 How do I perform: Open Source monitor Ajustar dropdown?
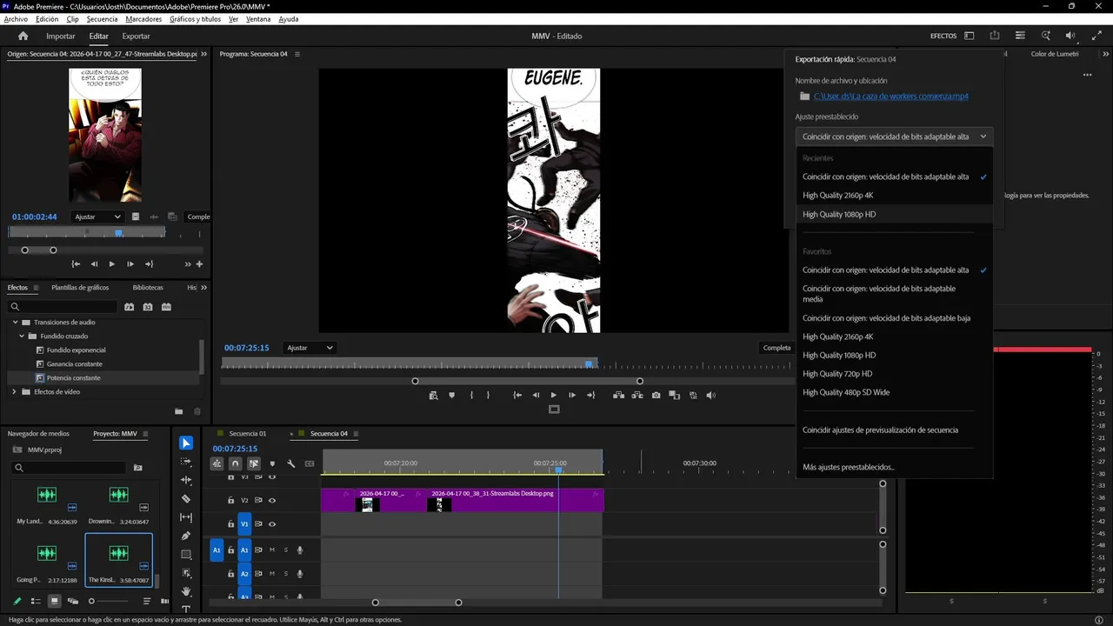97,216
